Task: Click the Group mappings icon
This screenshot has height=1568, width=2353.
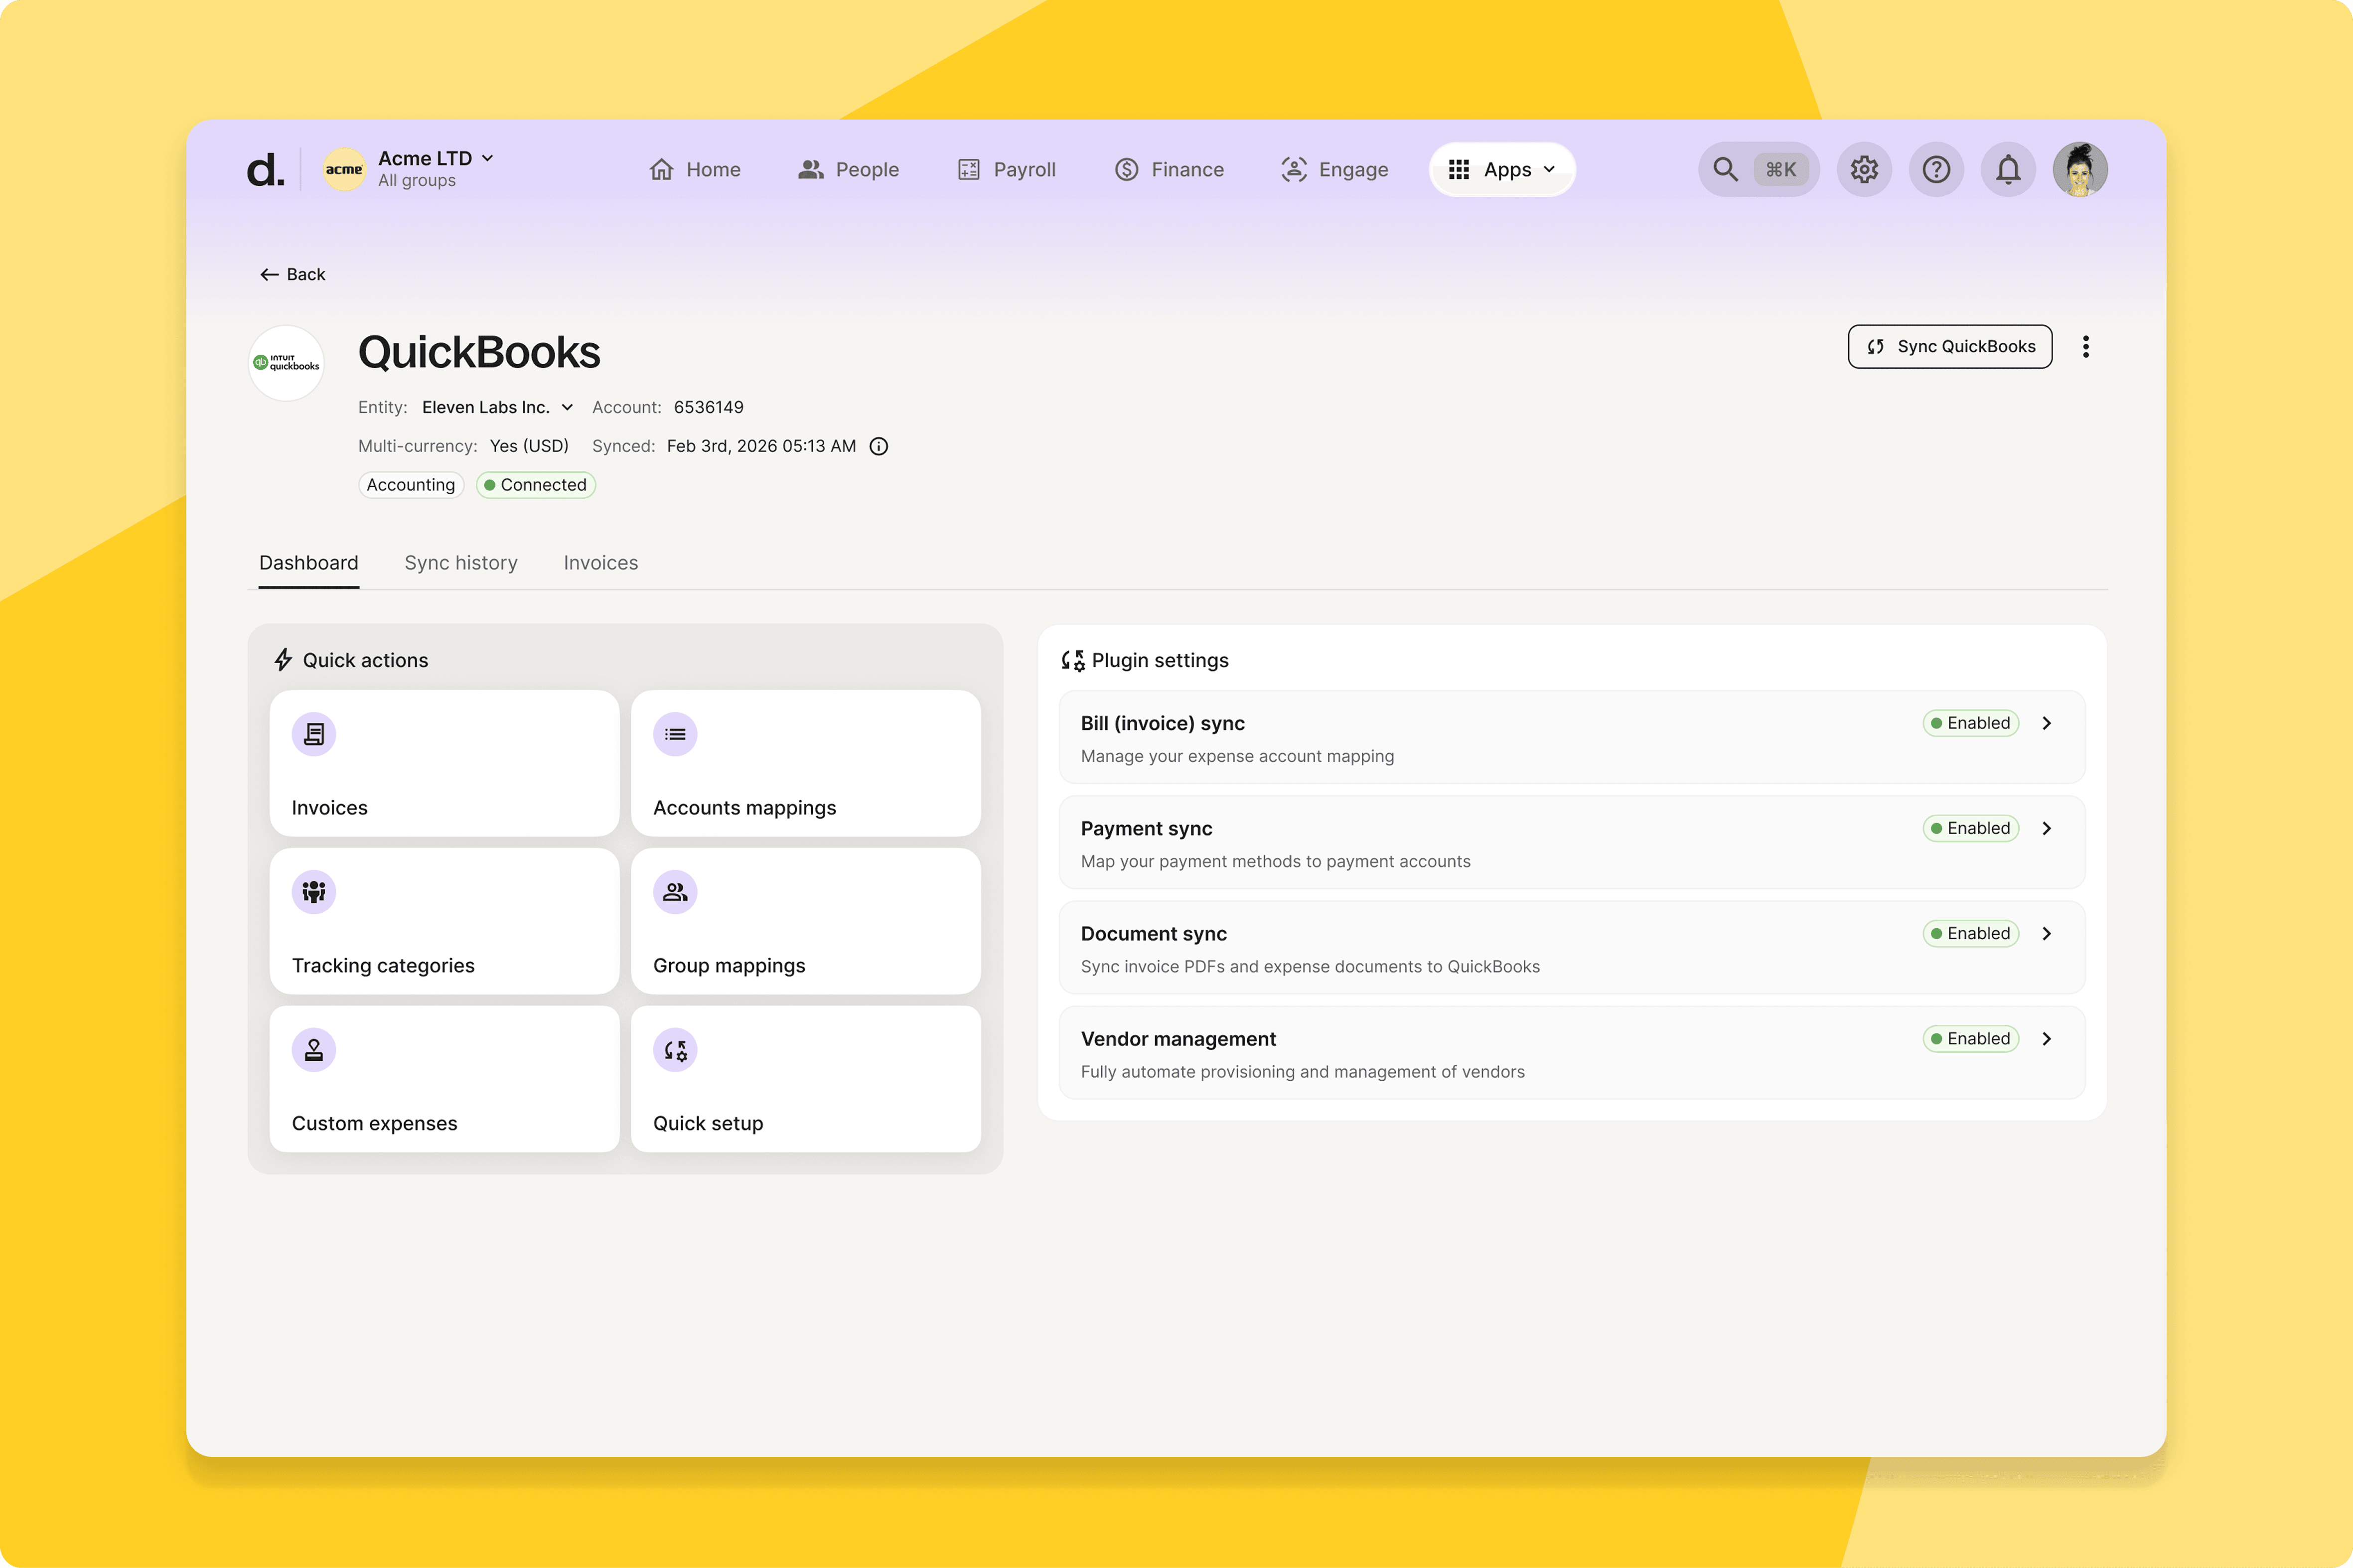Action: [675, 892]
